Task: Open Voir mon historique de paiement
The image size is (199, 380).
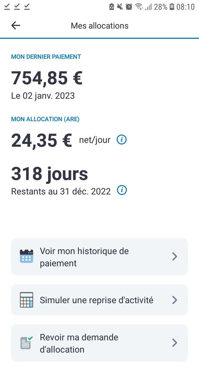Action: point(84,257)
